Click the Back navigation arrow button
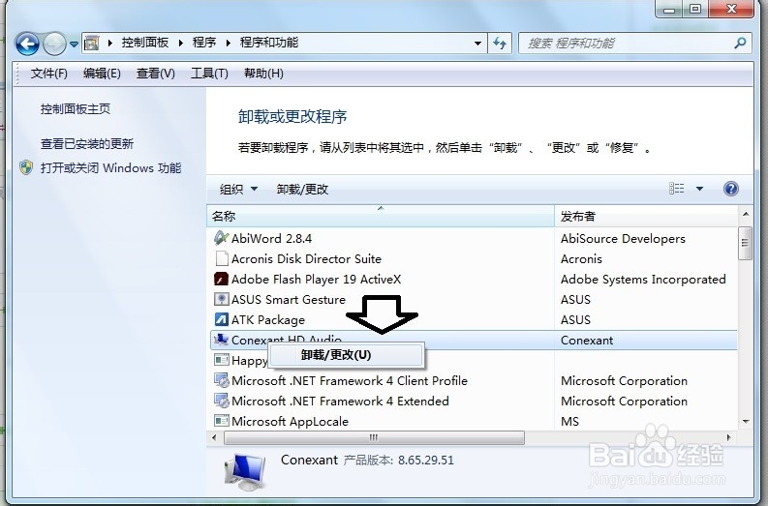 27,45
